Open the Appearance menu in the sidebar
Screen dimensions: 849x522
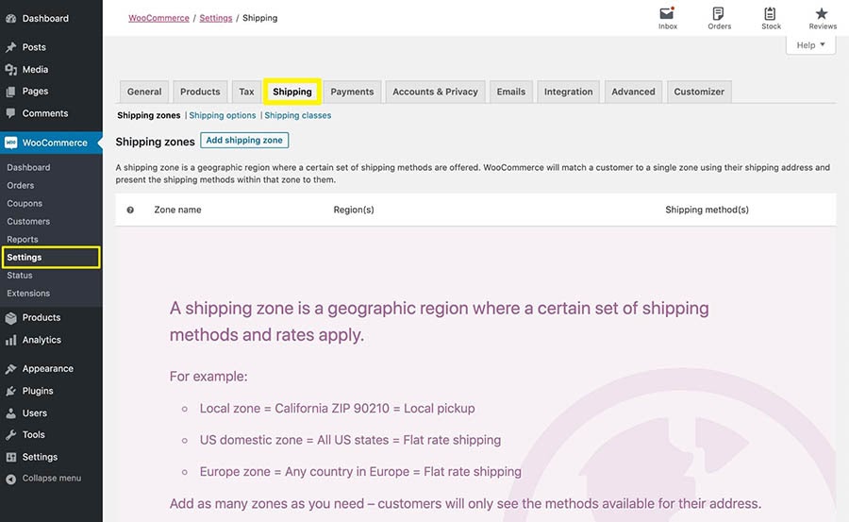point(47,369)
